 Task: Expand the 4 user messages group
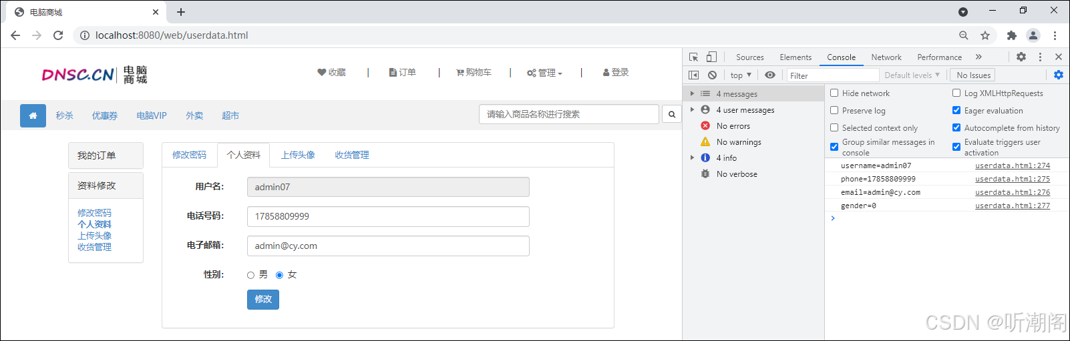click(x=692, y=109)
